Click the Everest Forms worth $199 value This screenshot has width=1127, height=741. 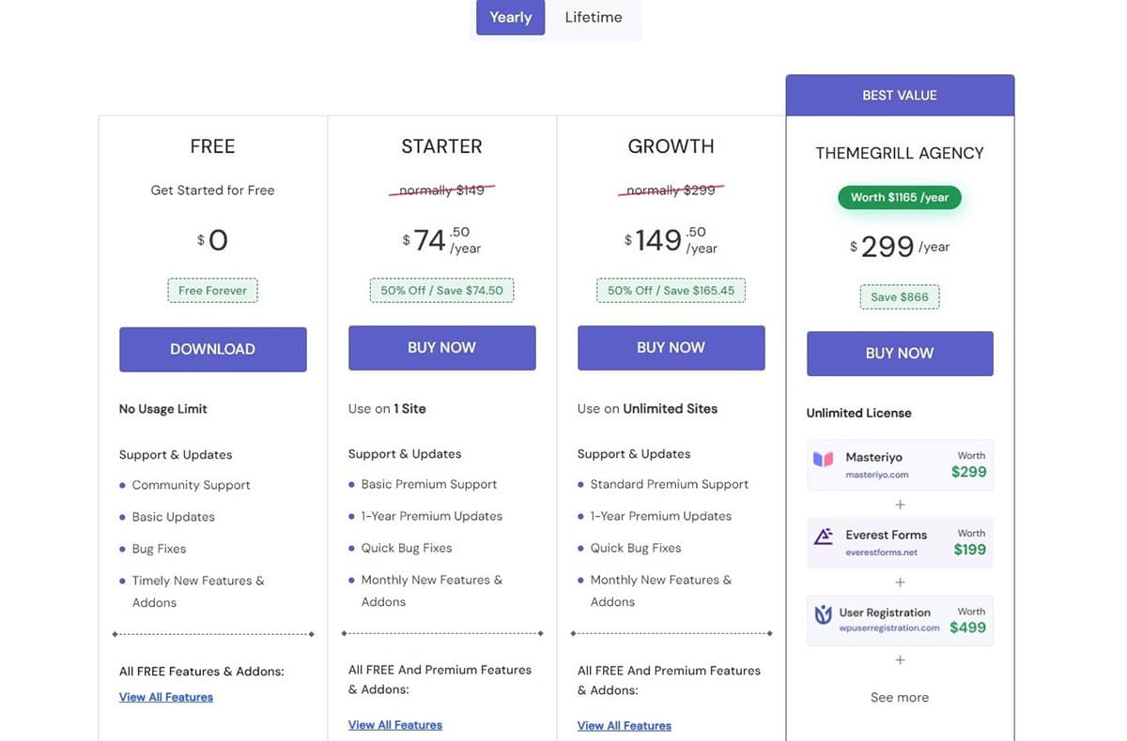click(970, 550)
